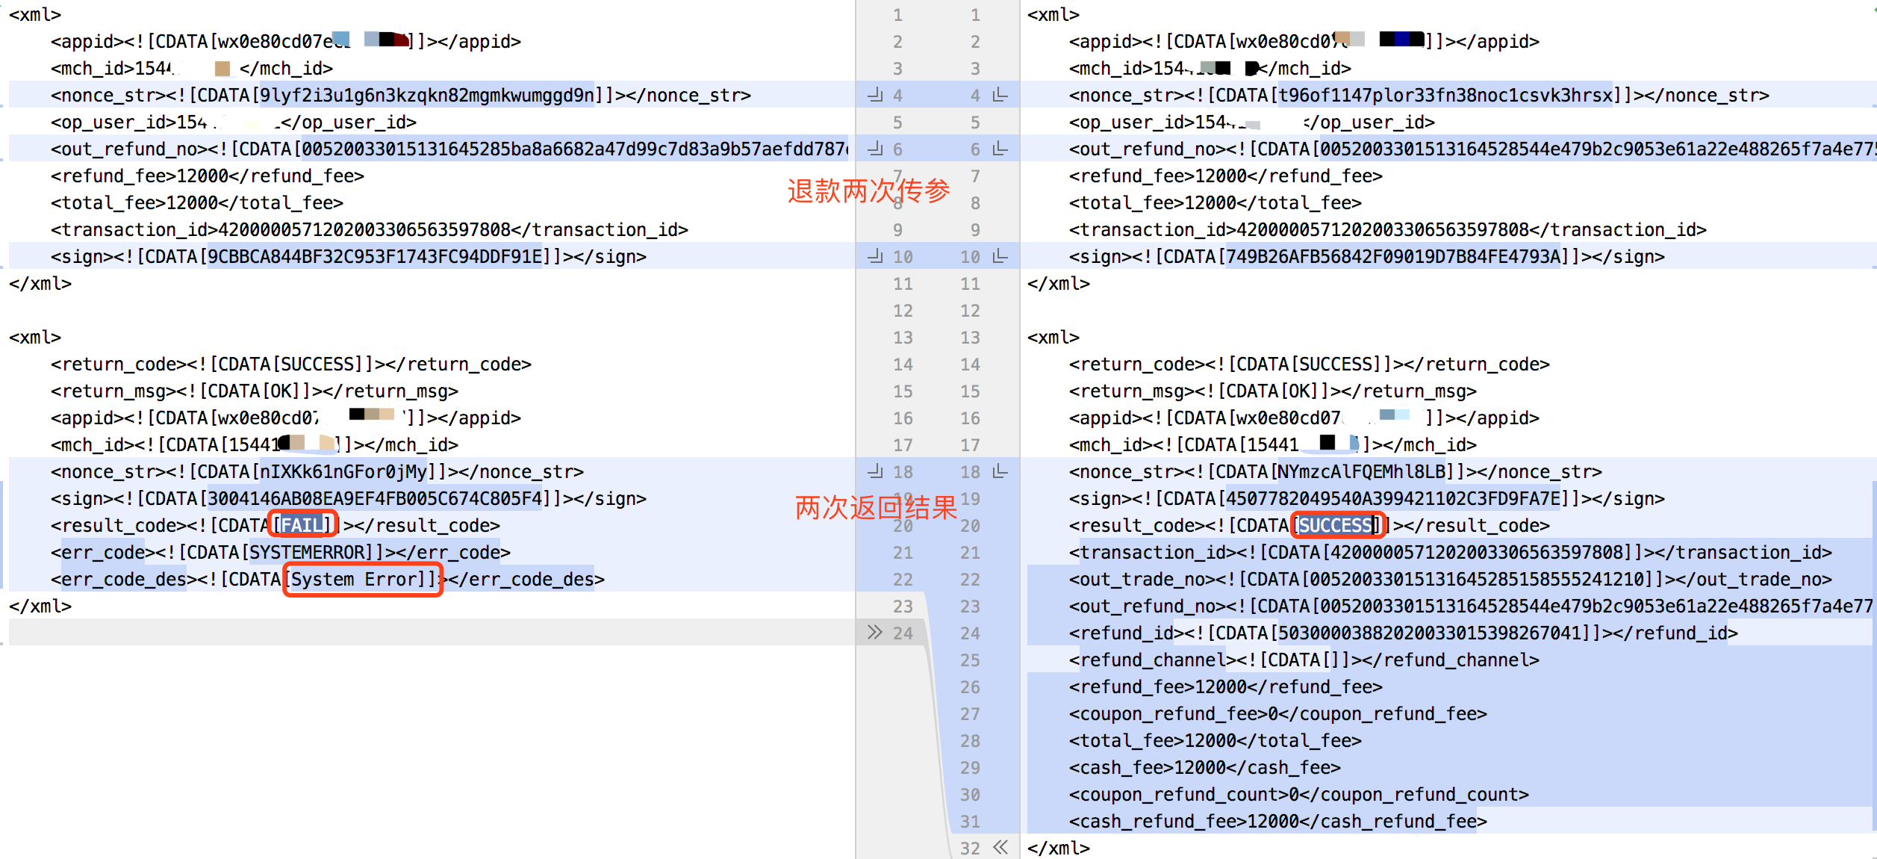Click left-side merge arrow icon at line 10
The height and width of the screenshot is (859, 1877).
tap(875, 256)
